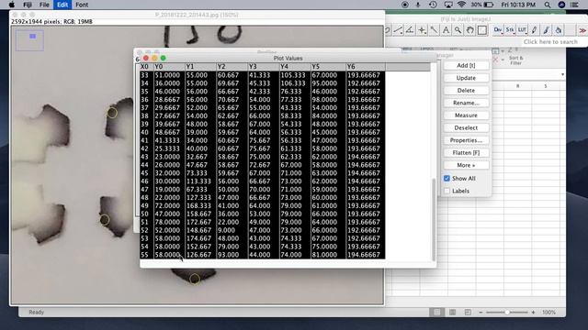Click the Time Machine menu bar icon
The image size is (588, 330).
[433, 5]
